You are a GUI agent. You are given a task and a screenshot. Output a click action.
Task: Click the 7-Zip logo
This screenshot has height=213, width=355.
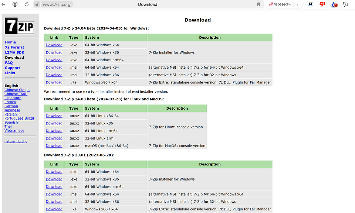(20, 26)
